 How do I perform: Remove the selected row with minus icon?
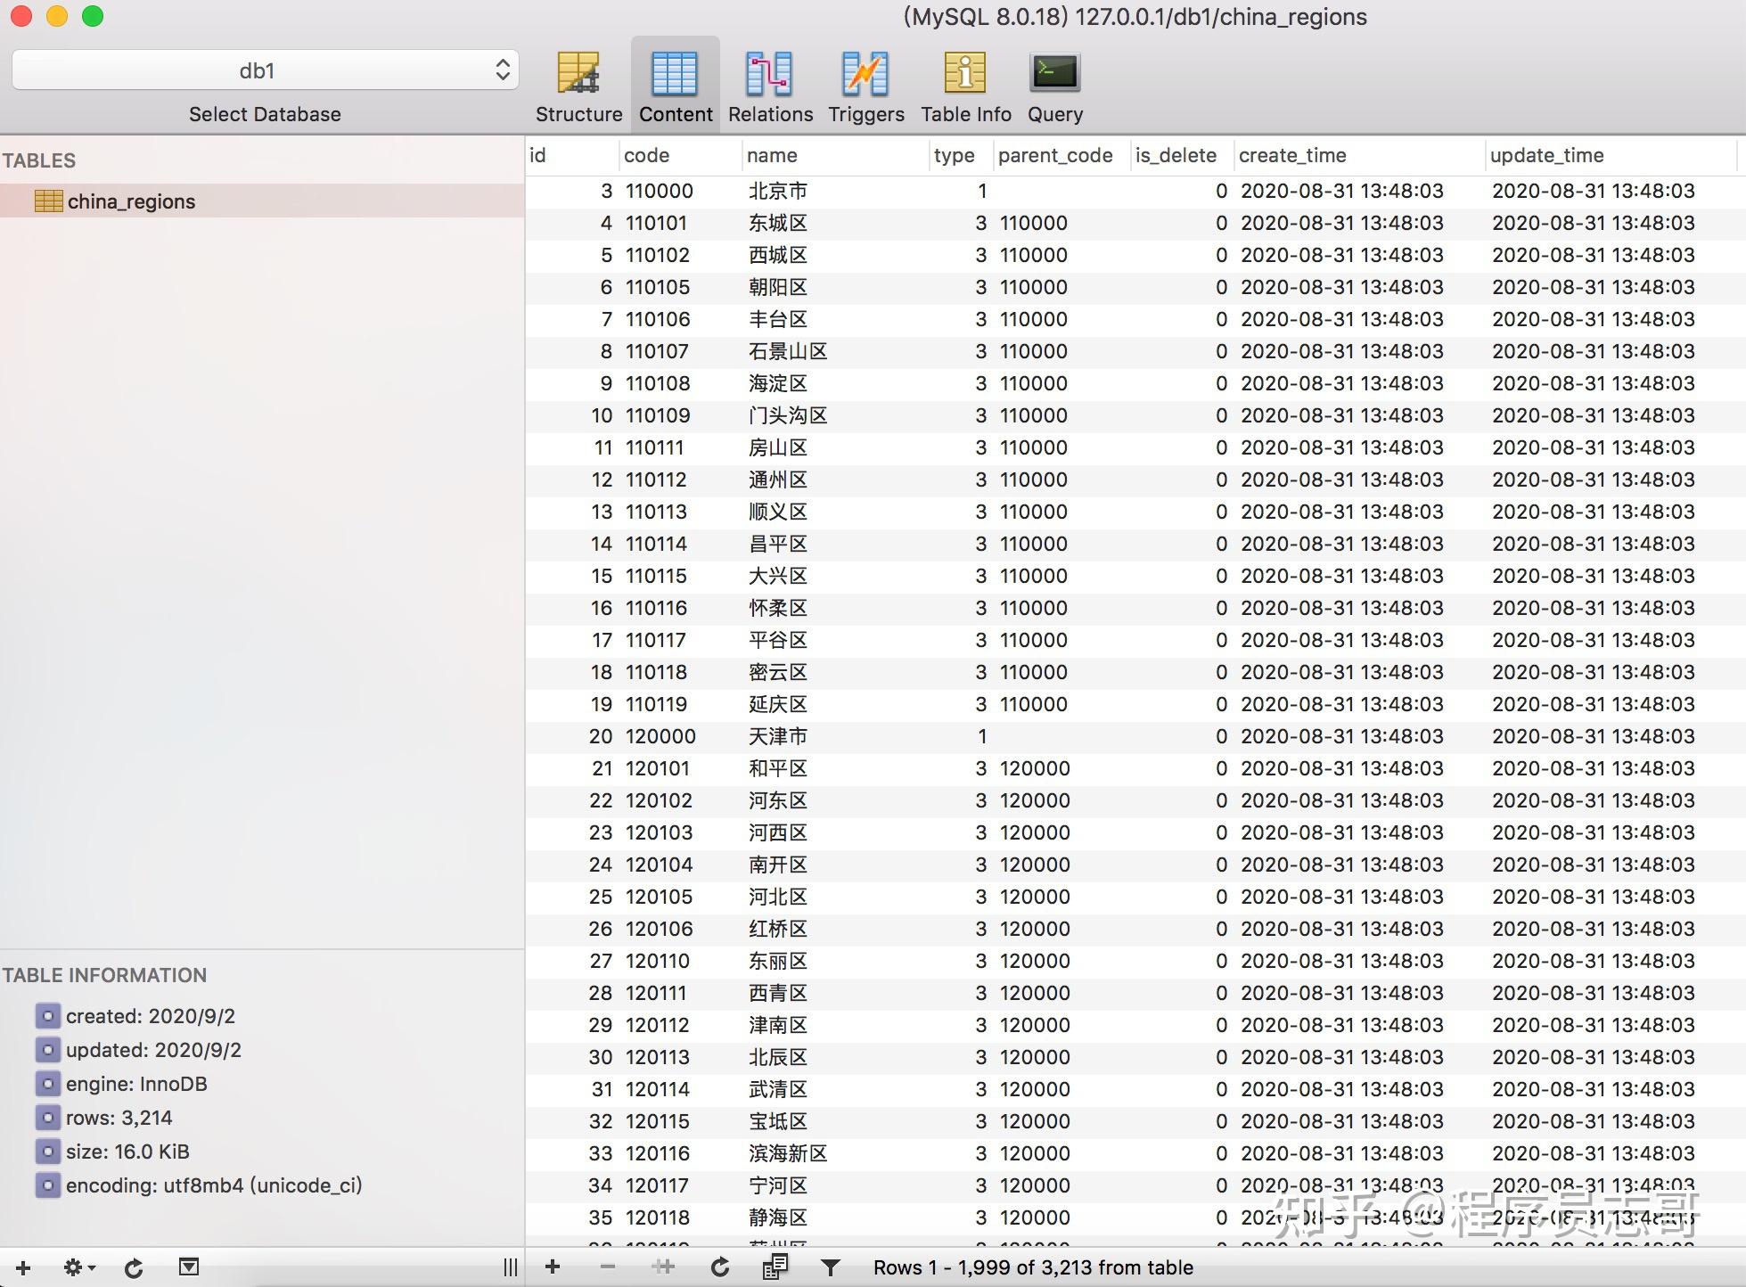(608, 1267)
